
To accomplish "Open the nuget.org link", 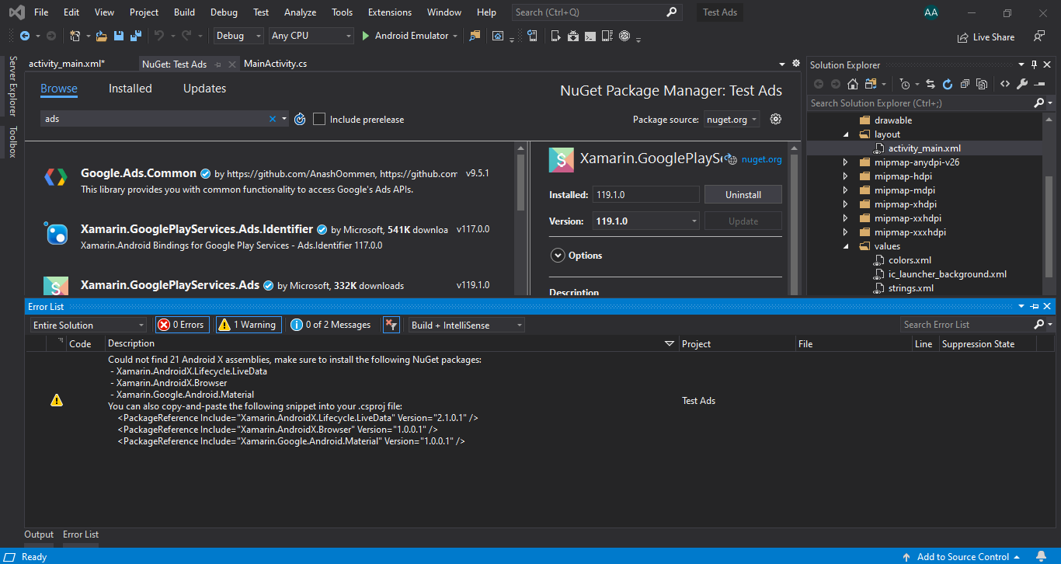I will [x=762, y=159].
